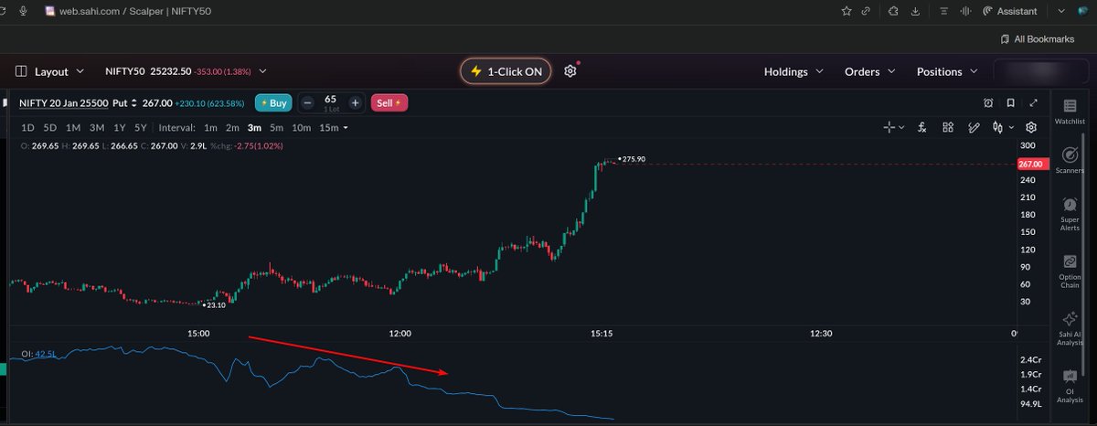This screenshot has height=426, width=1097.
Task: Set chart interval to 3m
Action: (x=254, y=128)
